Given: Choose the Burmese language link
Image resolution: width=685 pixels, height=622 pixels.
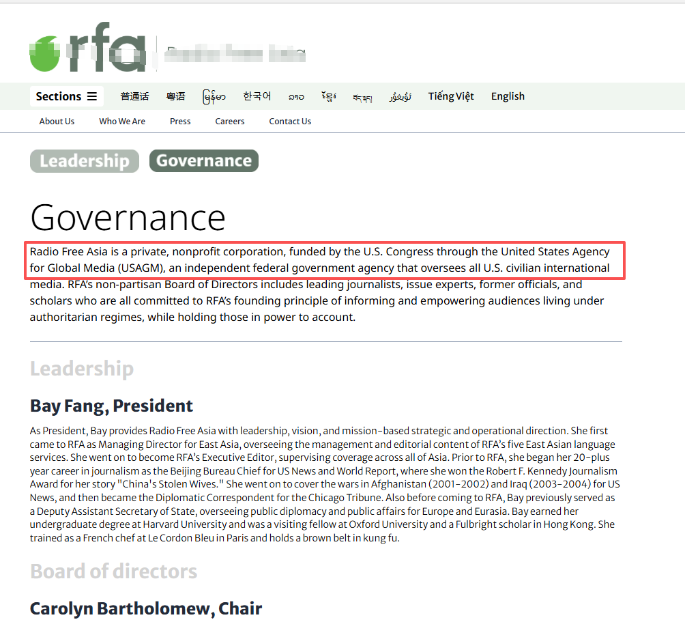Looking at the screenshot, I should (x=214, y=96).
